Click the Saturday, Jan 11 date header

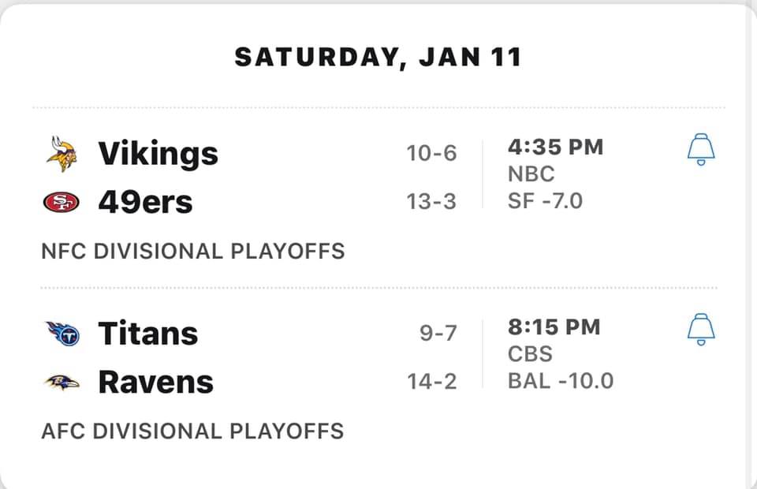click(x=378, y=58)
